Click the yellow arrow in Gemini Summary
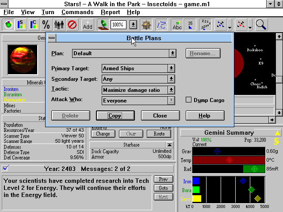This screenshot has width=283, height=212. (x=277, y=133)
